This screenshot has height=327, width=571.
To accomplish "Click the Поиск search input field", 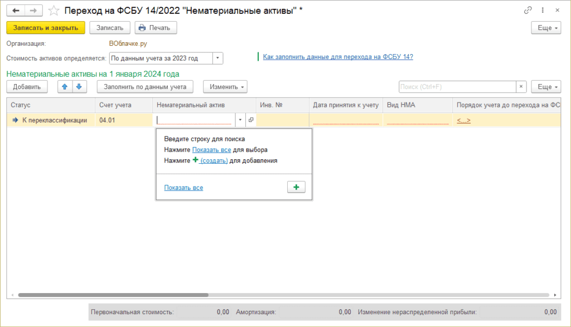I will [457, 87].
